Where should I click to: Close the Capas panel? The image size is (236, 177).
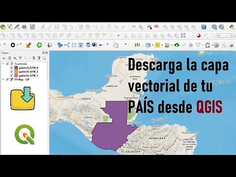(47, 53)
